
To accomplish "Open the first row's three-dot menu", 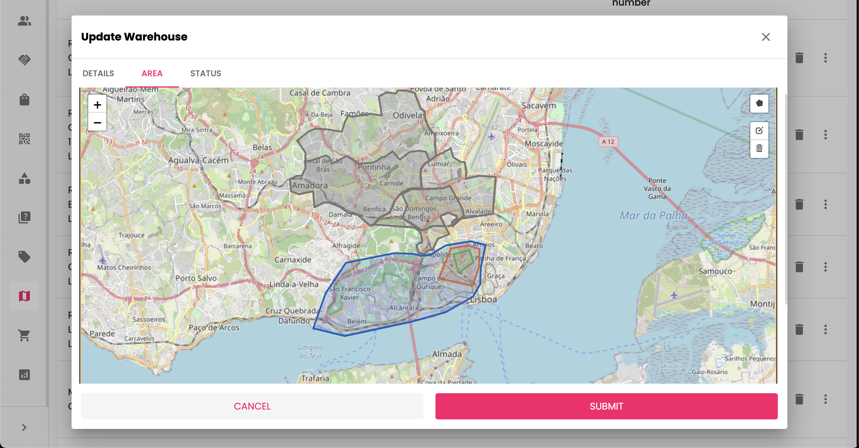I will (x=825, y=58).
